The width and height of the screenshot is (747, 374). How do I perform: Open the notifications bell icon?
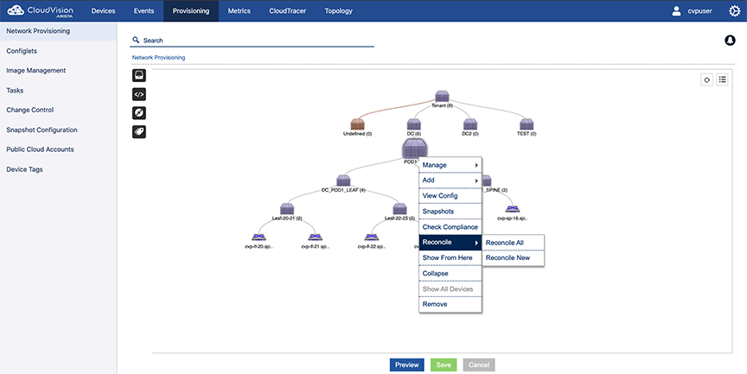click(x=730, y=41)
